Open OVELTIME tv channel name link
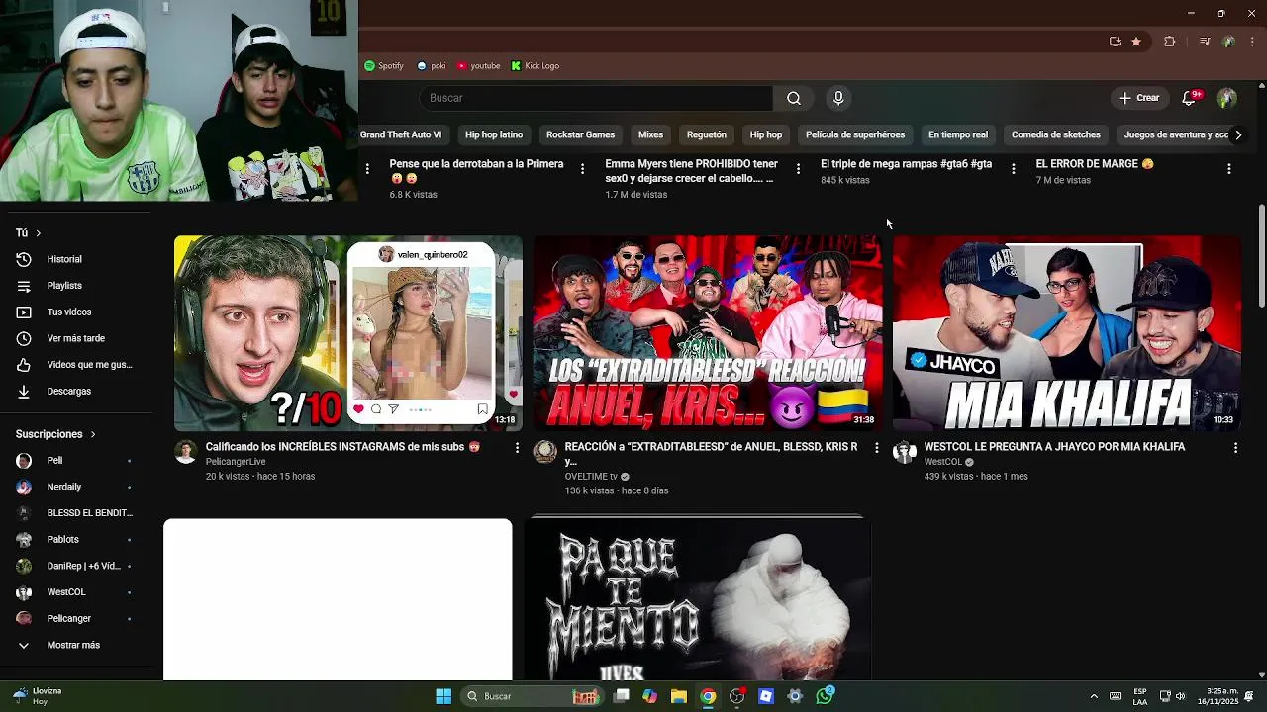Viewport: 1267px width, 712px height. (591, 477)
